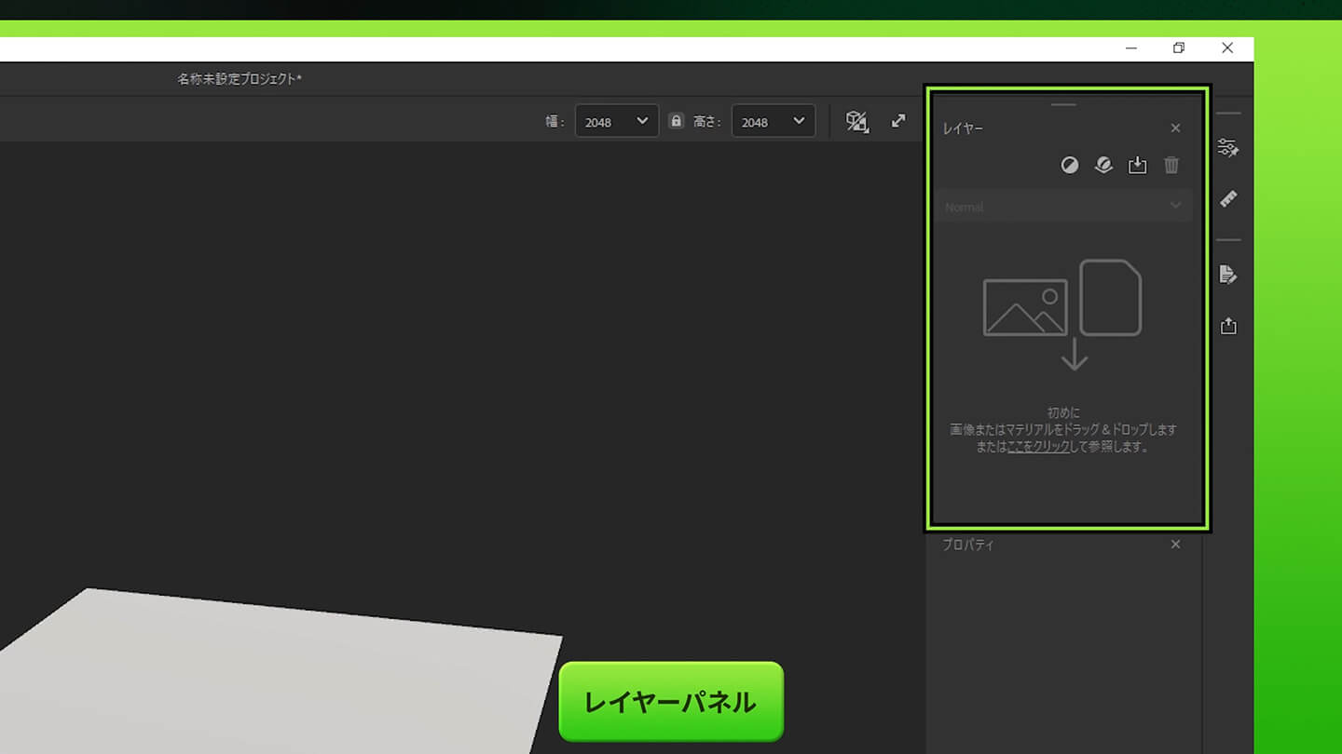Screen dimensions: 1342x754
Task: Expand the viewport to fullscreen
Action: coord(898,121)
